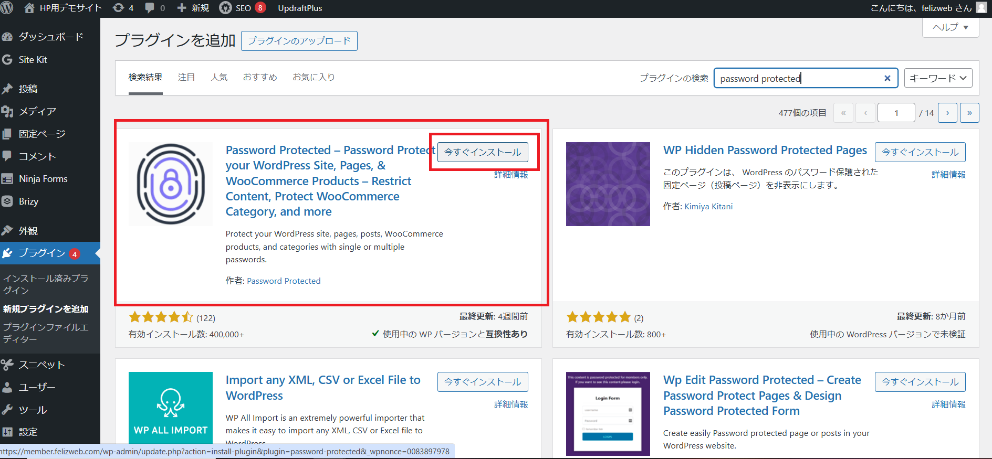Image resolution: width=992 pixels, height=459 pixels.
Task: Switch to 注目 tab
Action: (x=186, y=78)
